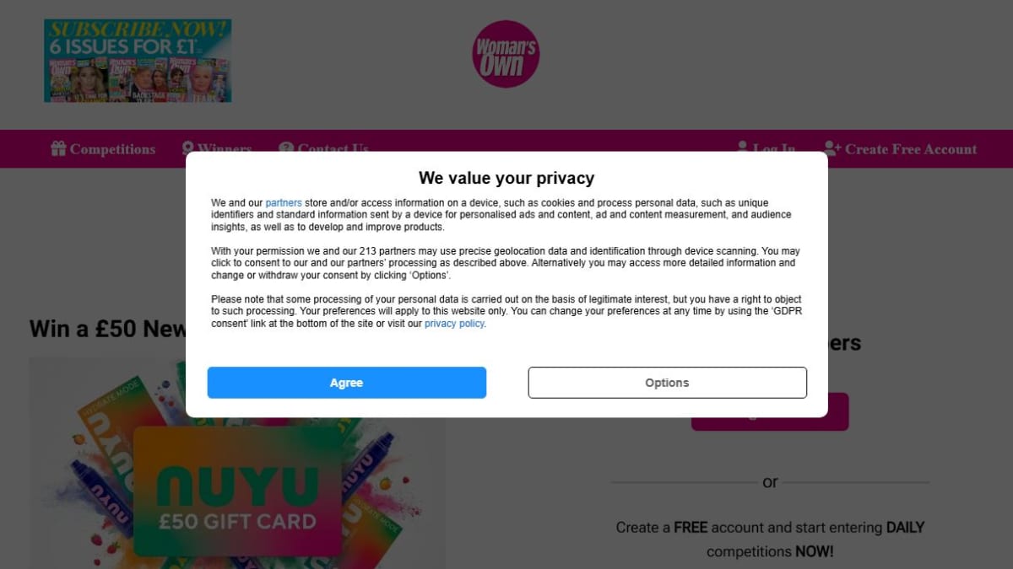Open the Subscribe Now banner ad
The width and height of the screenshot is (1013, 569).
[x=138, y=61]
